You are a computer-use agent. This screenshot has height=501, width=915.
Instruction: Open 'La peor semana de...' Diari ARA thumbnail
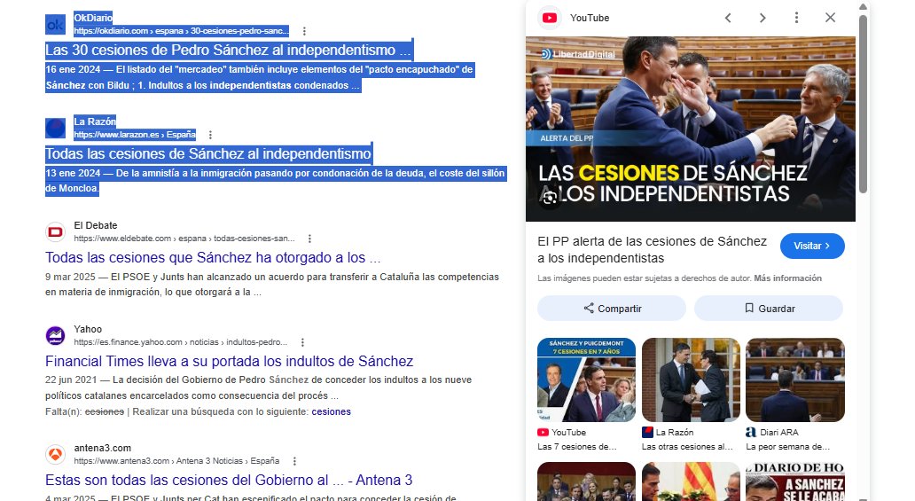(x=794, y=380)
